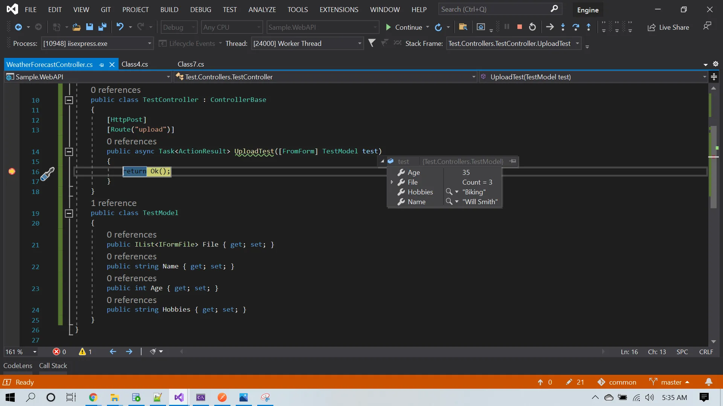Click the Step Over debug icon
Screen dimensions: 723x406
coord(576,27)
